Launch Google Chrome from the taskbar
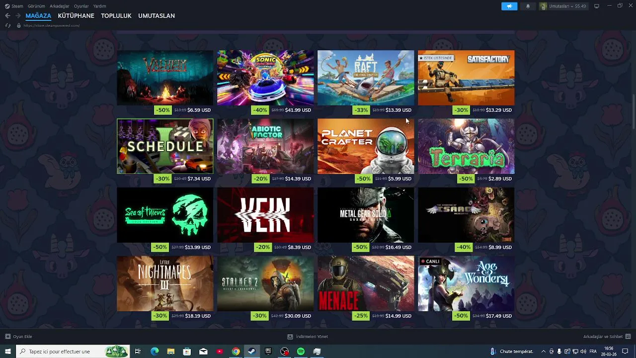This screenshot has width=636, height=358. (236, 352)
